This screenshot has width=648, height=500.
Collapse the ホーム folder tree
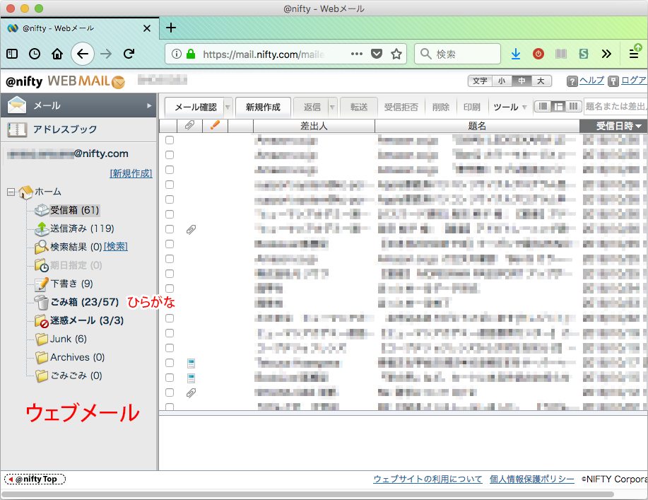pyautogui.click(x=11, y=192)
